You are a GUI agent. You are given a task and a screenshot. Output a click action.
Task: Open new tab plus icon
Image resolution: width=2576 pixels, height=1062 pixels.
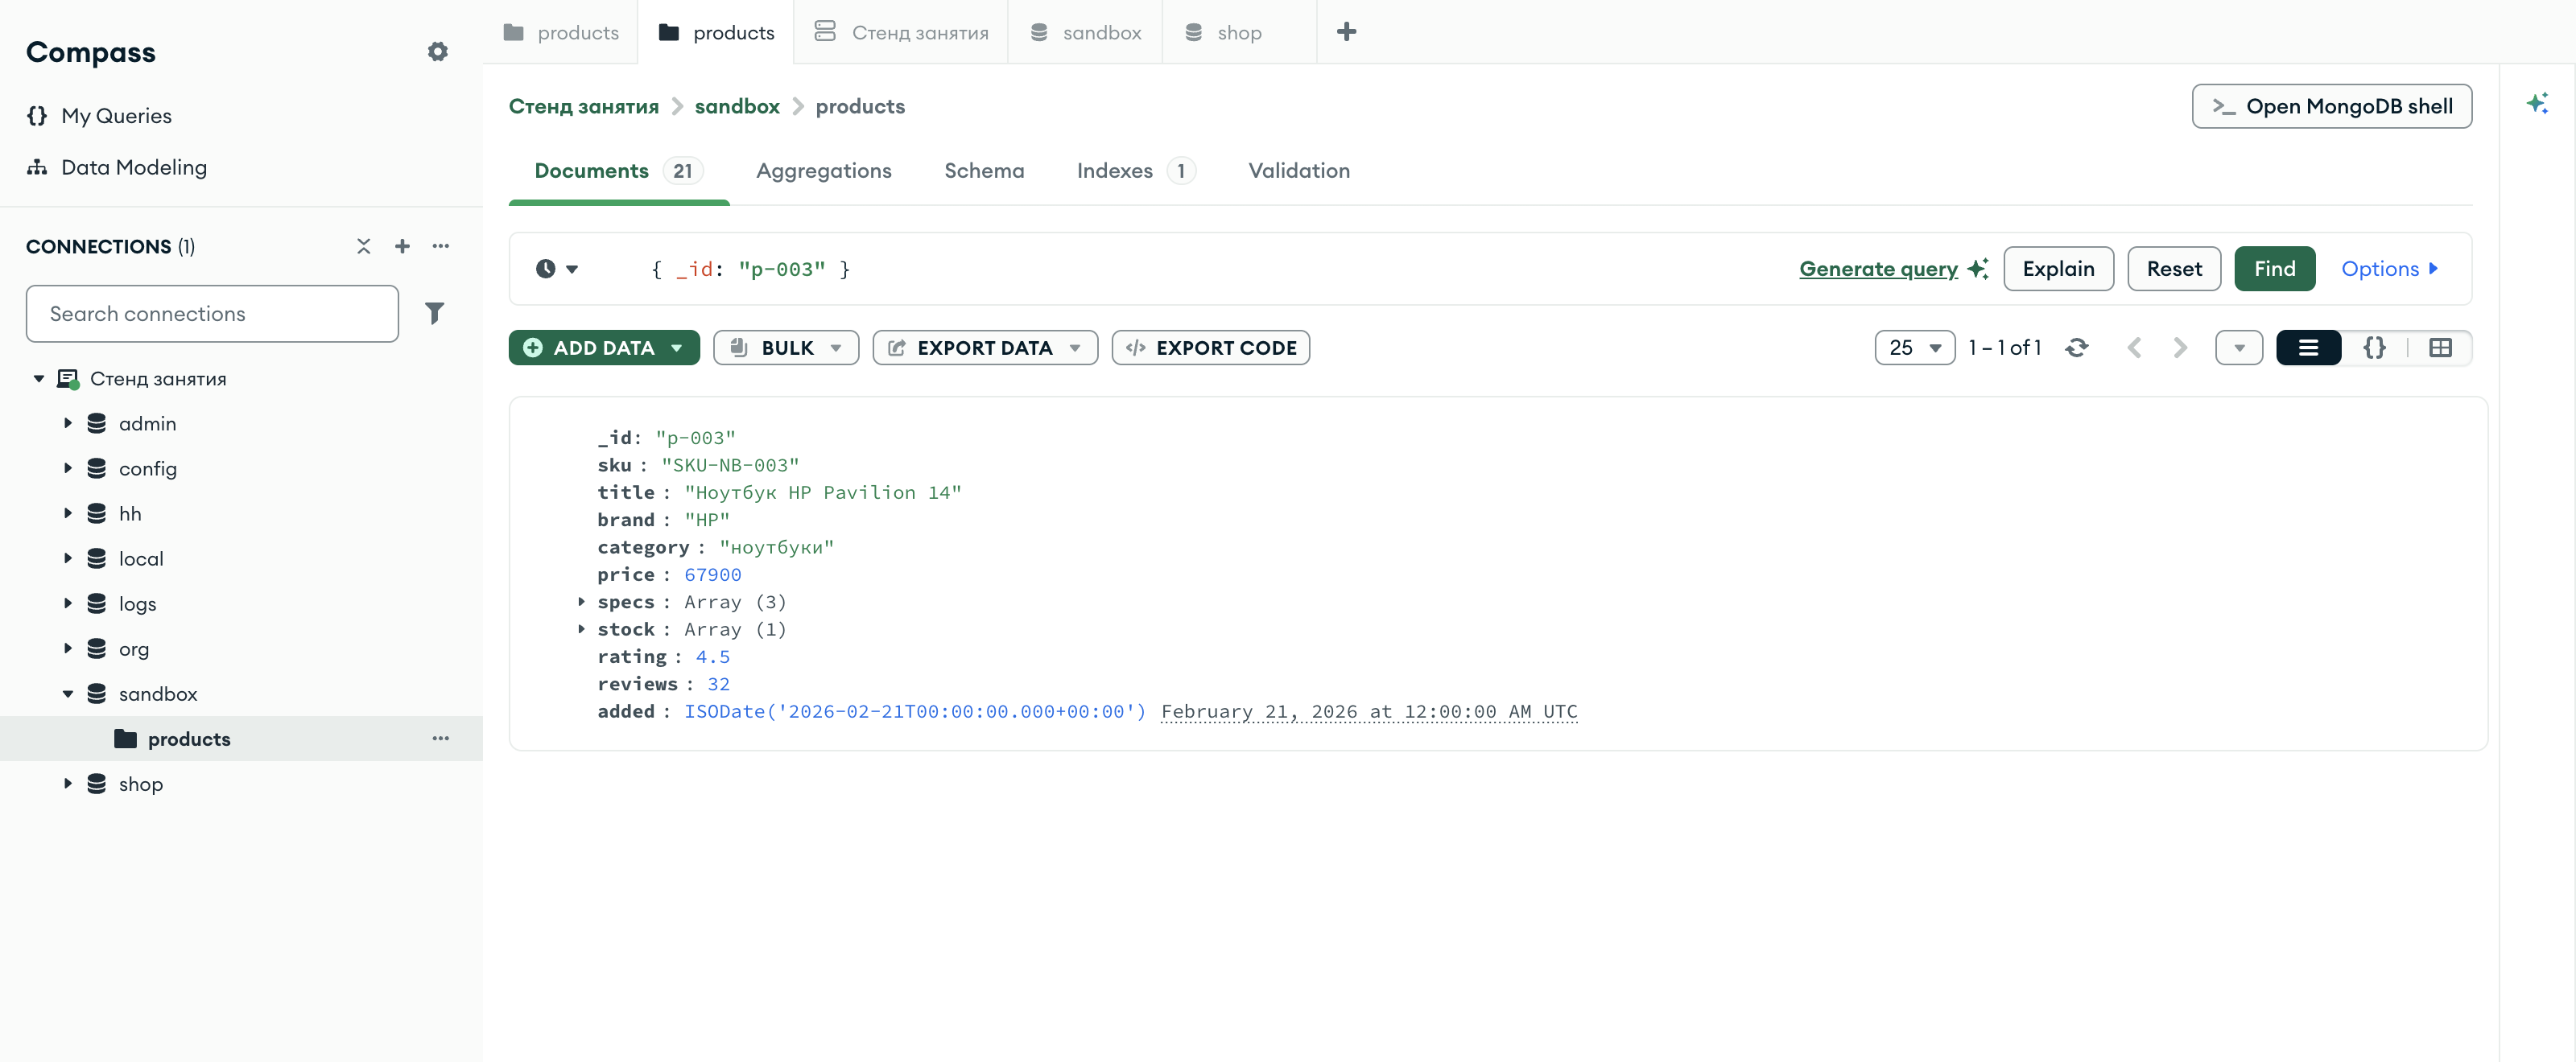coord(1346,32)
